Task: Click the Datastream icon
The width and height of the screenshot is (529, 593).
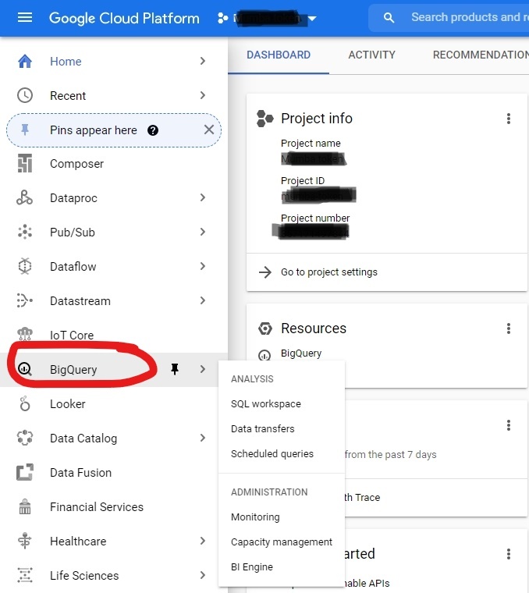Action: [x=25, y=300]
